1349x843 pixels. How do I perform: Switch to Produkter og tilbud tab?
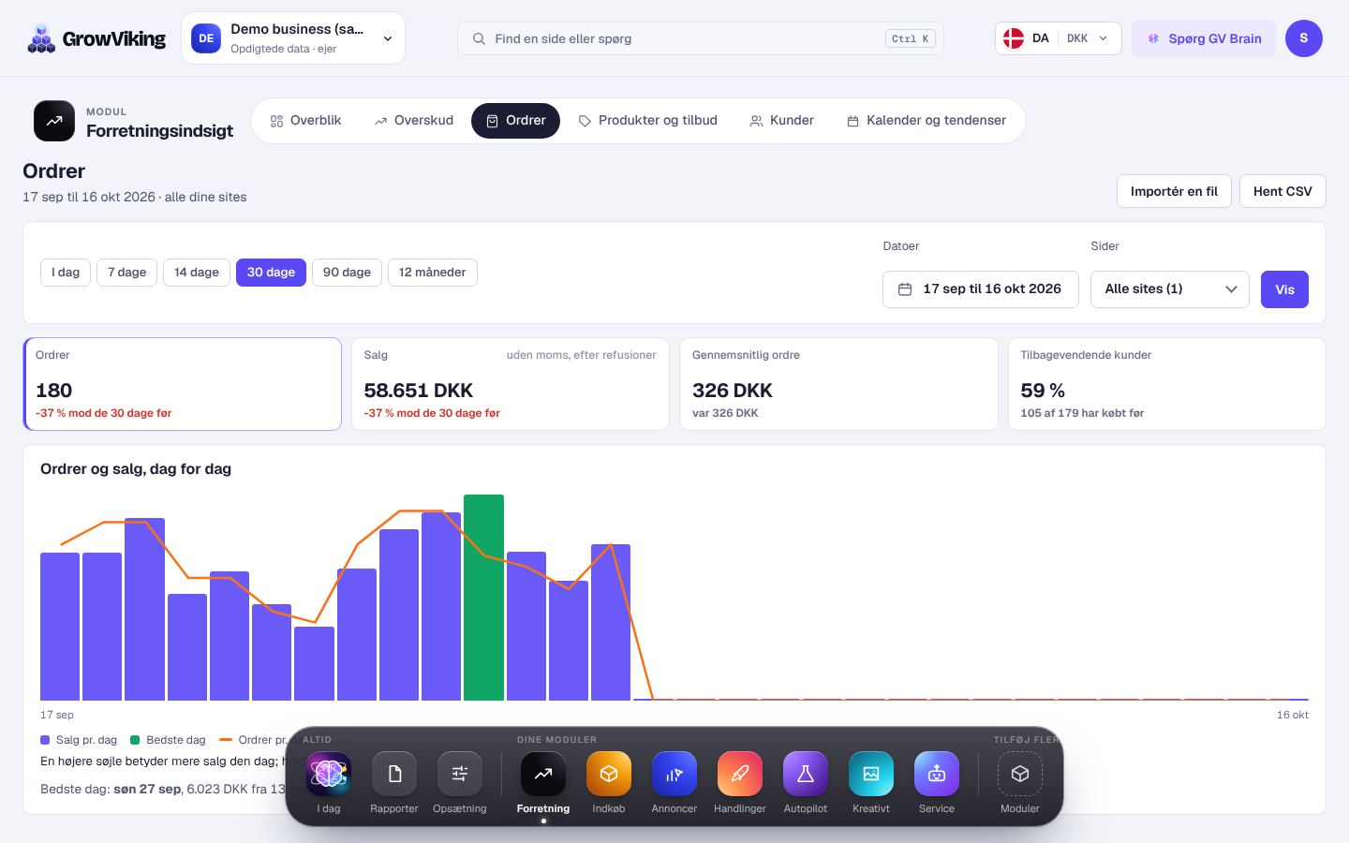click(648, 121)
